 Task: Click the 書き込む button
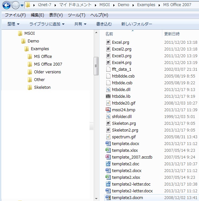pyautogui.click(x=104, y=24)
